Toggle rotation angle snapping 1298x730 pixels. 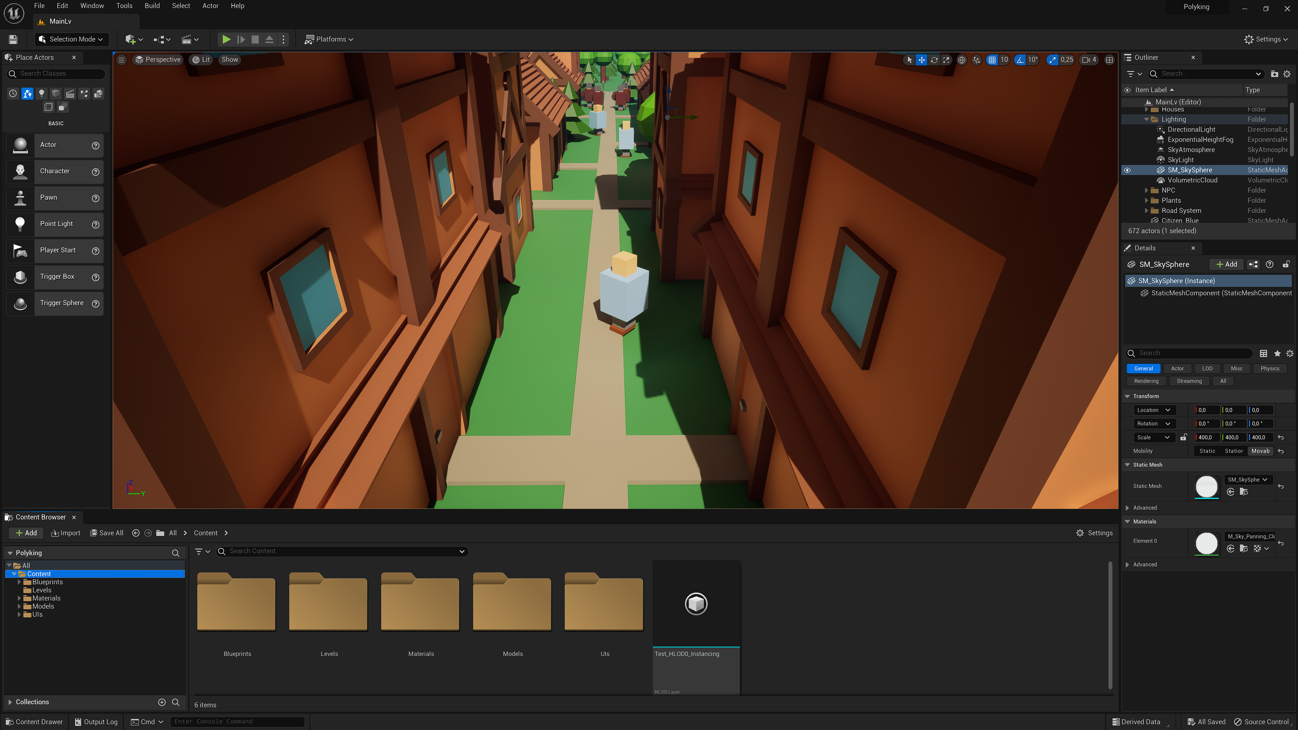coord(1020,60)
